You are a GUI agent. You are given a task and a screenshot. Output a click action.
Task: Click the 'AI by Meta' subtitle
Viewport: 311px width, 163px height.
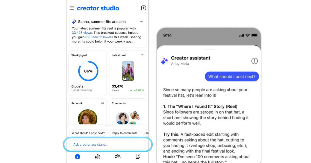[180, 64]
